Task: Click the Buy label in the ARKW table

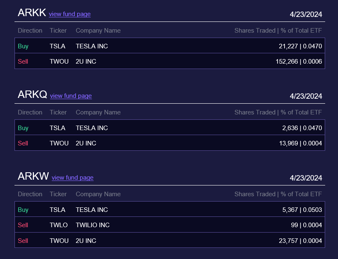Action: (x=23, y=210)
